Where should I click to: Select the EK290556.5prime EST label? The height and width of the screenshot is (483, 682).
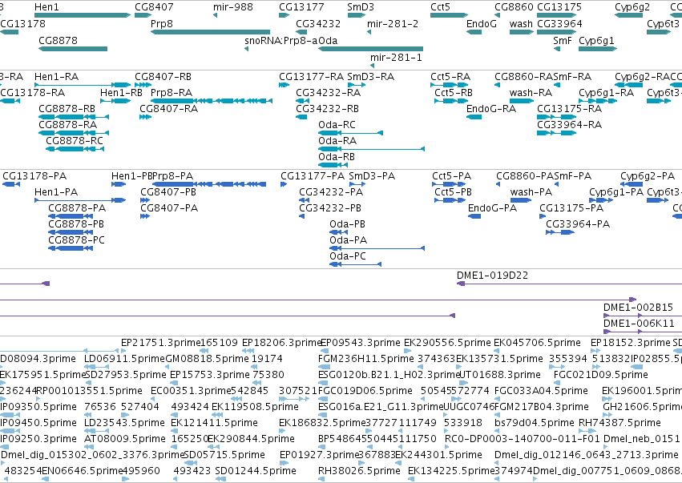click(x=447, y=343)
